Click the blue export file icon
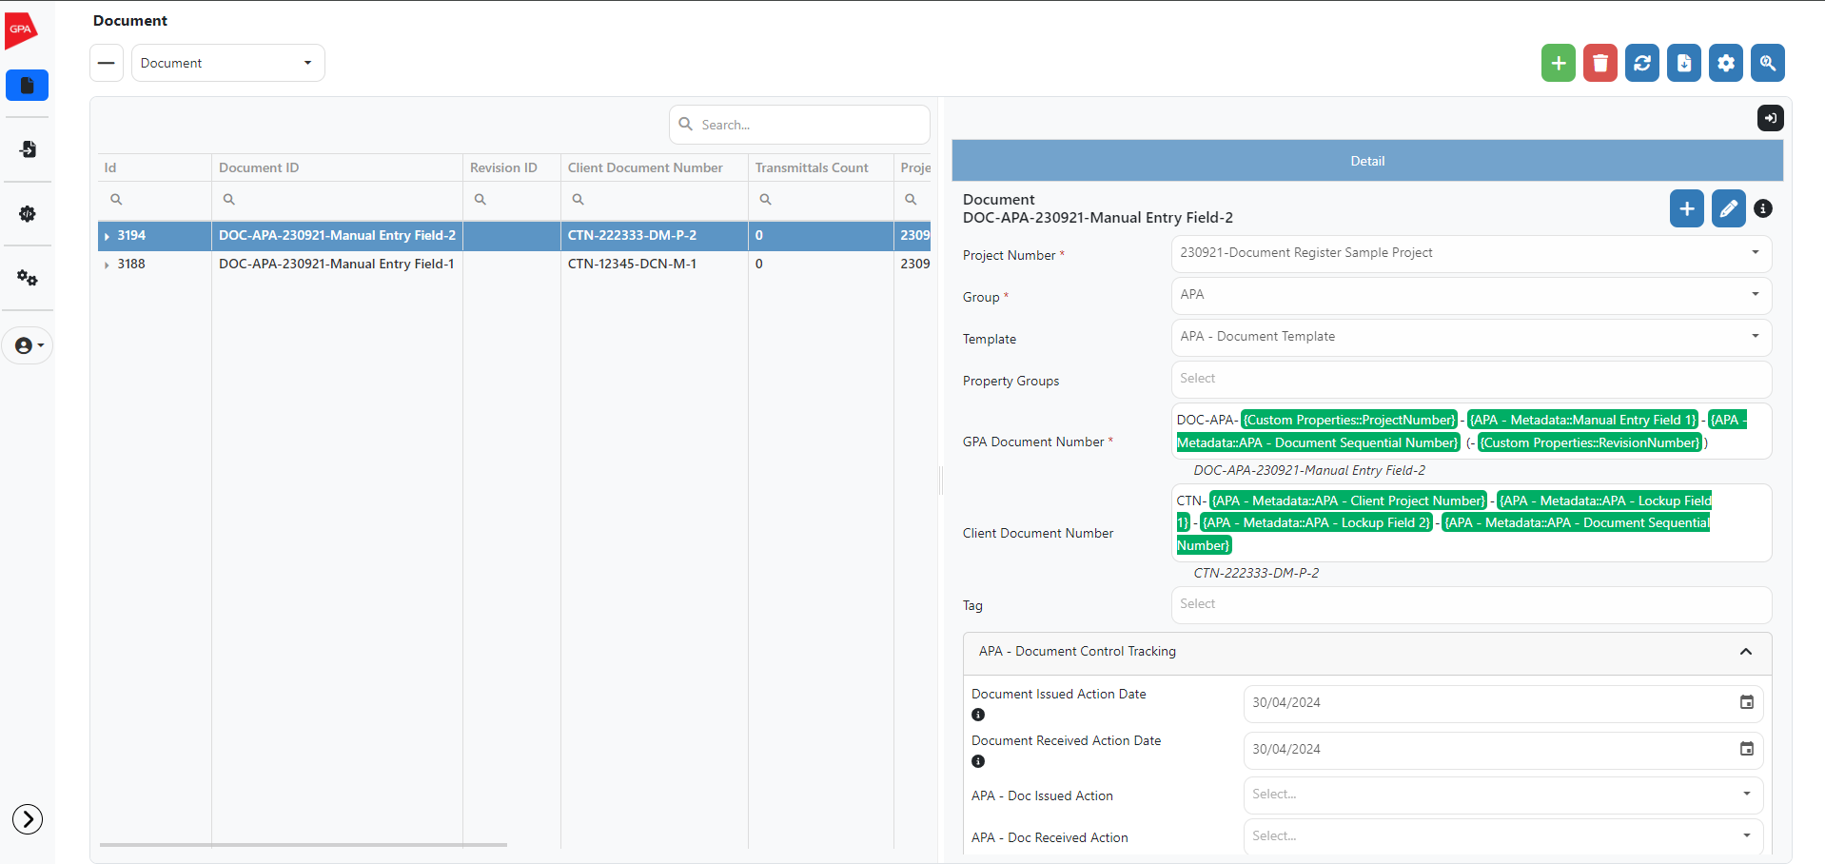 [1683, 63]
